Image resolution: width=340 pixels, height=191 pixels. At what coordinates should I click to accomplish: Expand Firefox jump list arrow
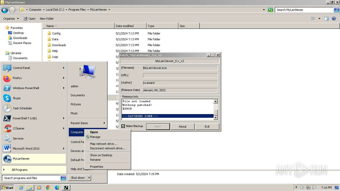[64, 78]
